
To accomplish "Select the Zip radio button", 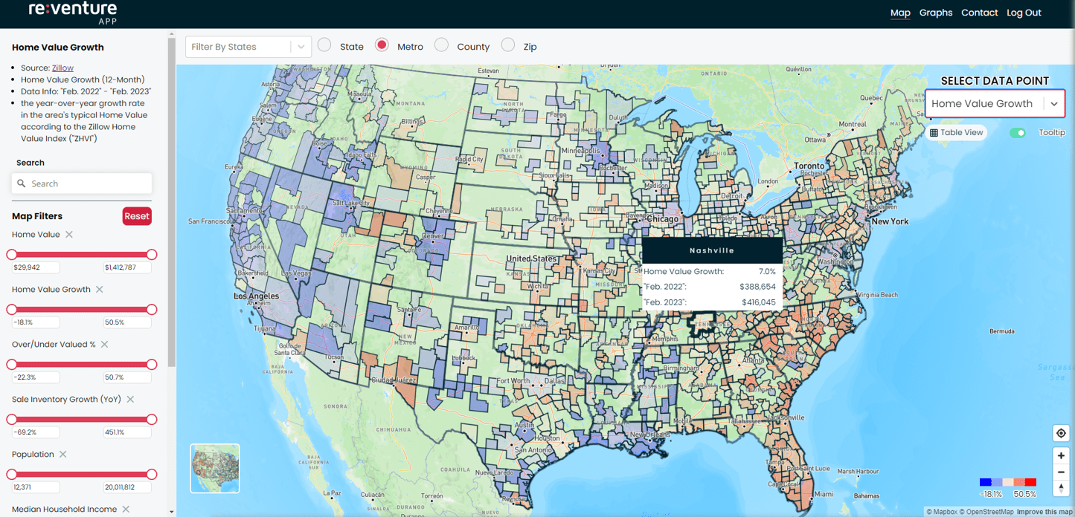I will 508,45.
